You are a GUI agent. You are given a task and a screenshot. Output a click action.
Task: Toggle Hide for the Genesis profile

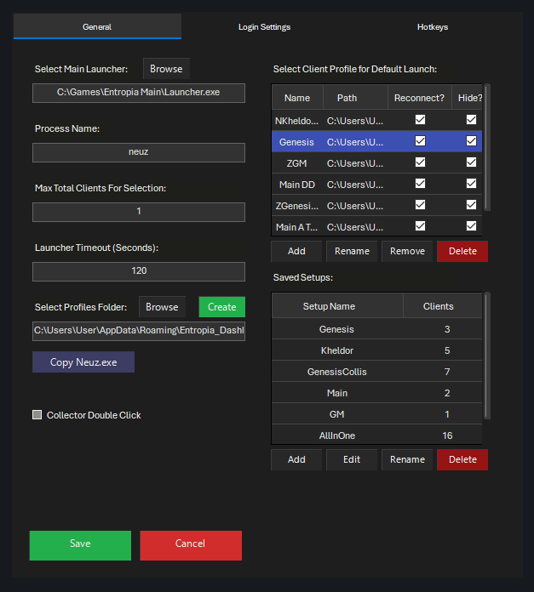(471, 141)
